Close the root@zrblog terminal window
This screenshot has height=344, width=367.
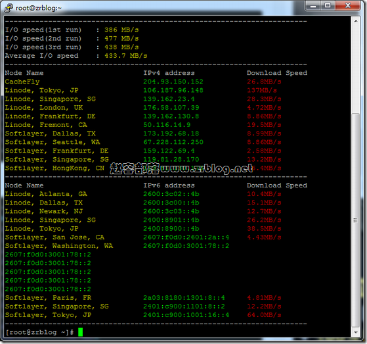[x=347, y=6]
